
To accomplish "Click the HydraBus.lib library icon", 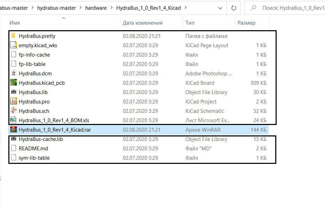I will (x=14, y=92).
